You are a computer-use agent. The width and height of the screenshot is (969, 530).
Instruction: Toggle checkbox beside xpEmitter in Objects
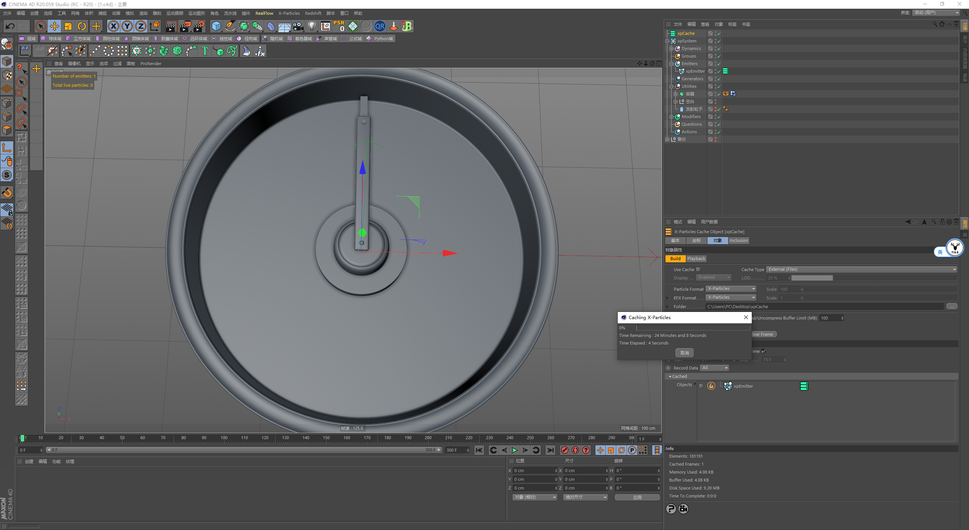(701, 386)
